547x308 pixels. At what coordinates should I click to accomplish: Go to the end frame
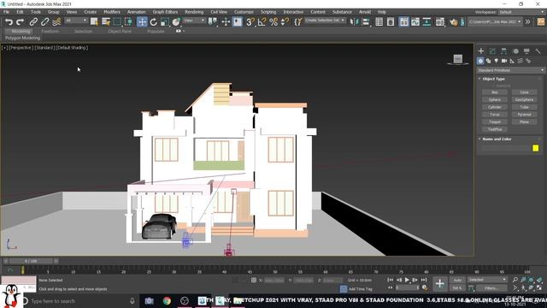(424, 280)
